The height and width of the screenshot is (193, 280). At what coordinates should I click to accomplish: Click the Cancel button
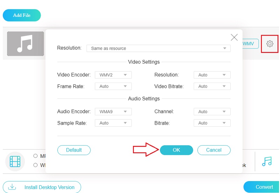(x=214, y=150)
